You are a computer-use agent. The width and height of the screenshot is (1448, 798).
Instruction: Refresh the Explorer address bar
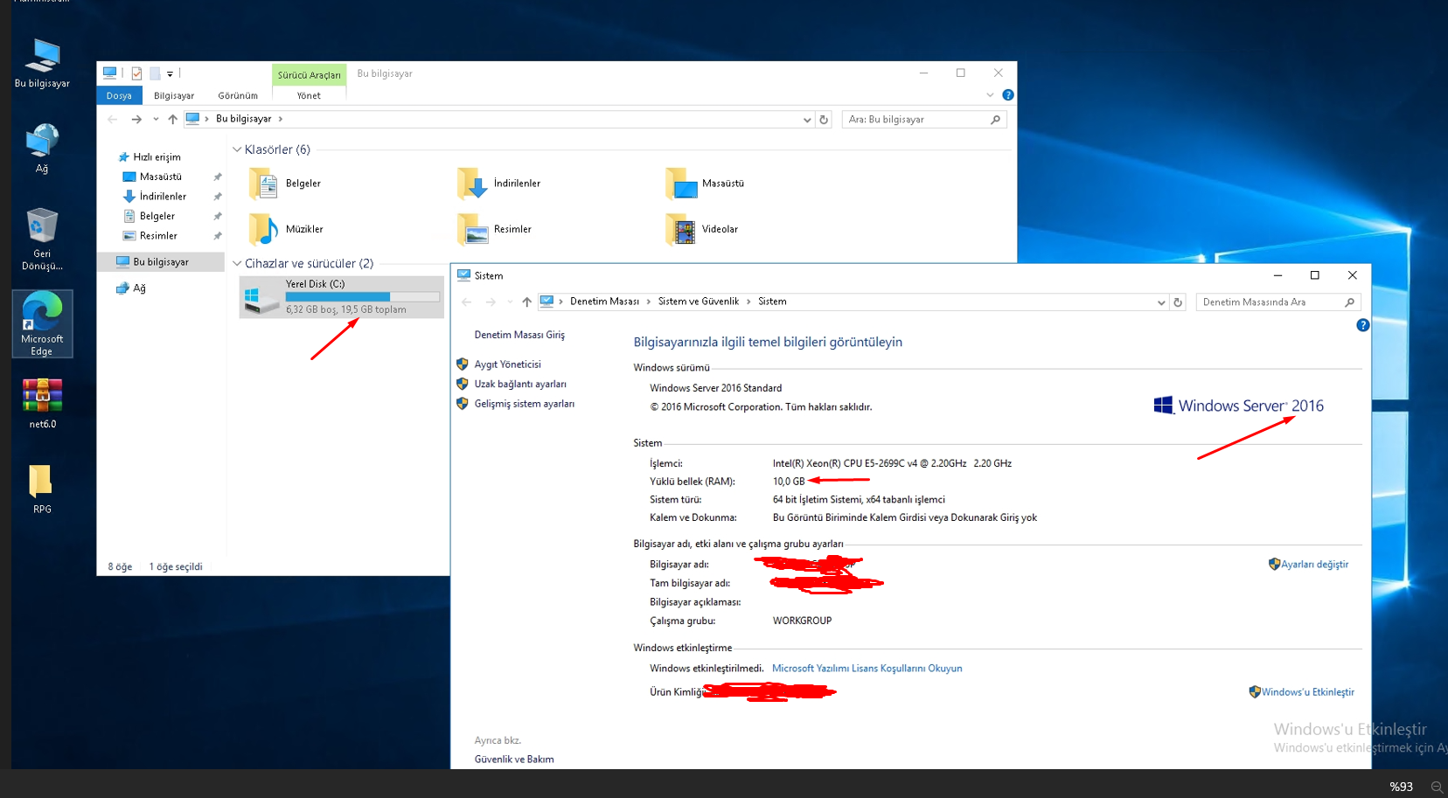pos(824,120)
